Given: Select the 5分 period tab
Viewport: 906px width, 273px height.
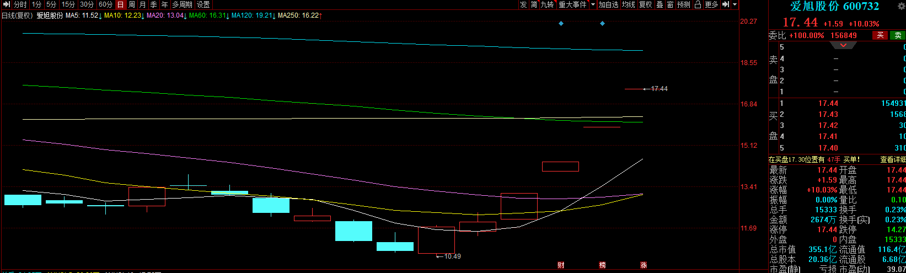Looking at the screenshot, I should tap(51, 4).
